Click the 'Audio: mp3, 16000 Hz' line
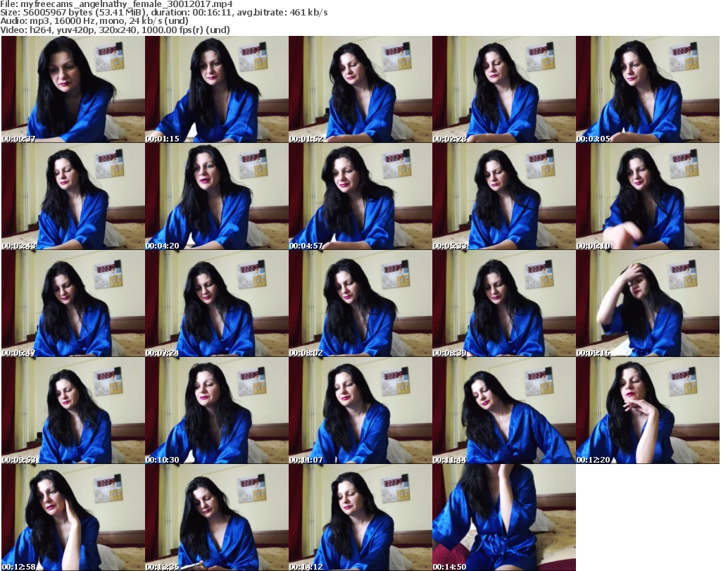The image size is (721, 571). (94, 21)
